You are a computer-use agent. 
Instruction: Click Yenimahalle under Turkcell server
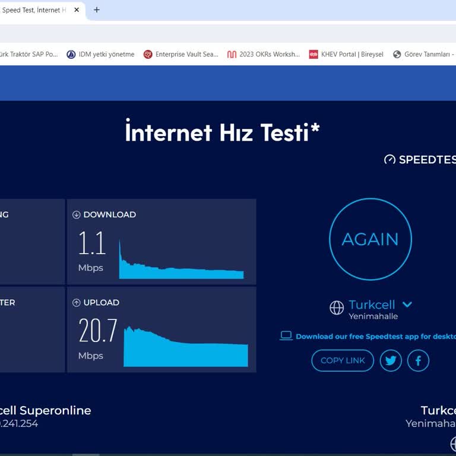click(x=373, y=316)
